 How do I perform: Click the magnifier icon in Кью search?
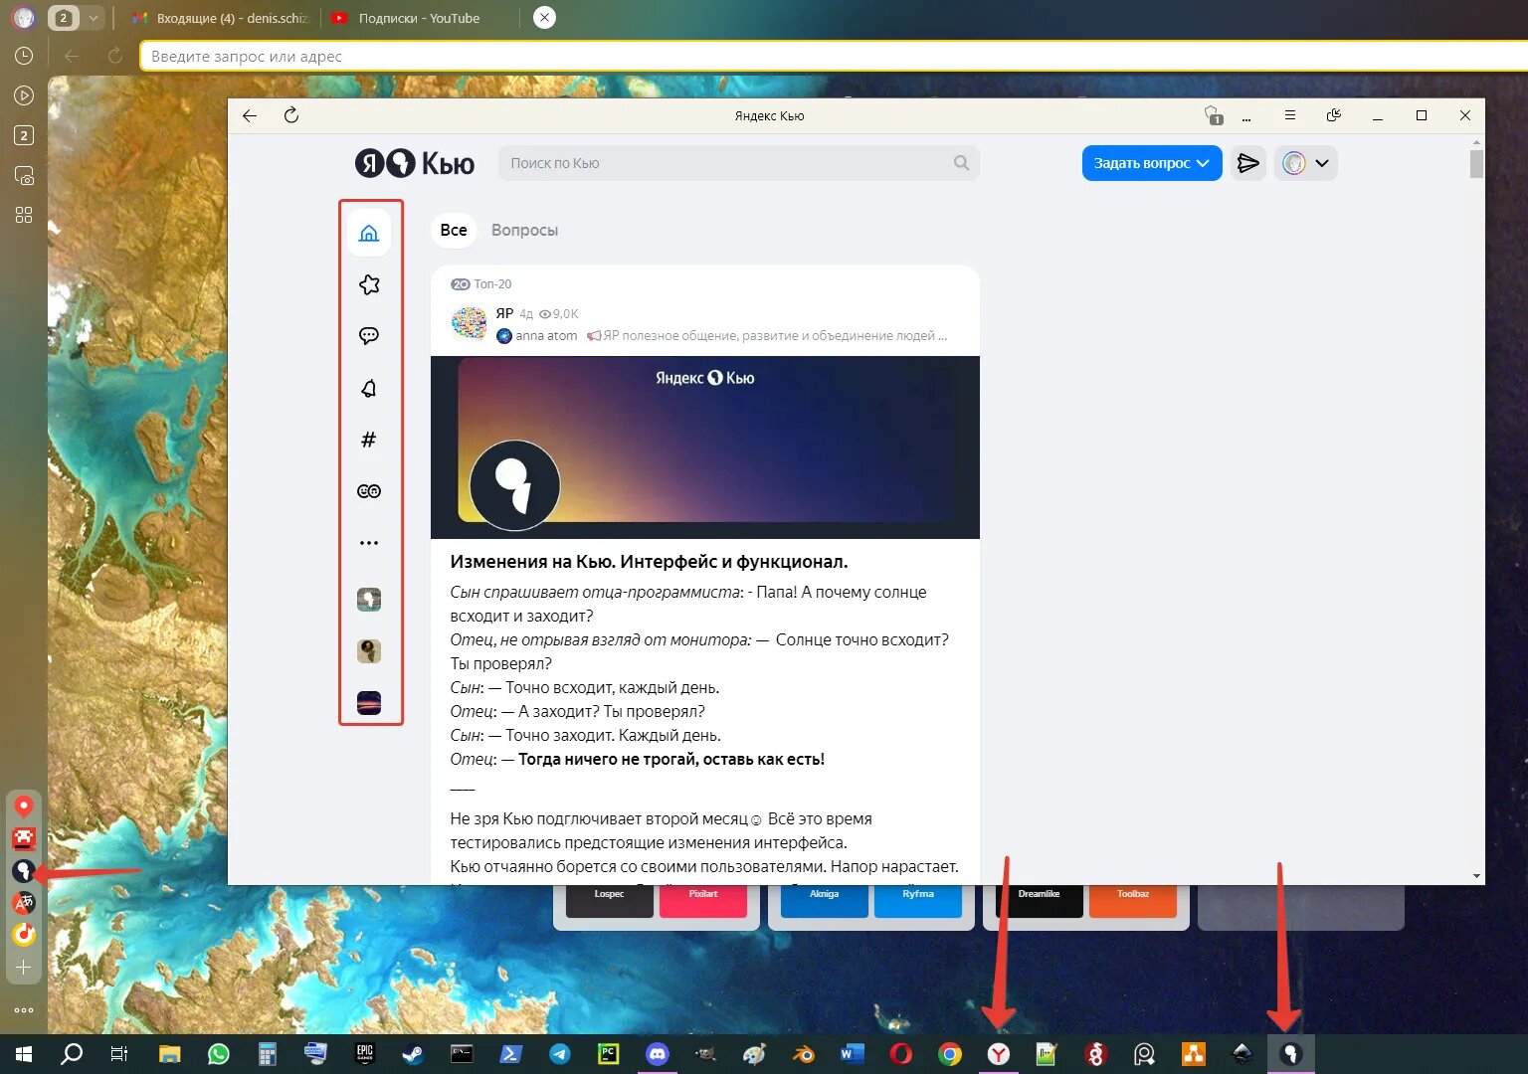click(x=961, y=163)
